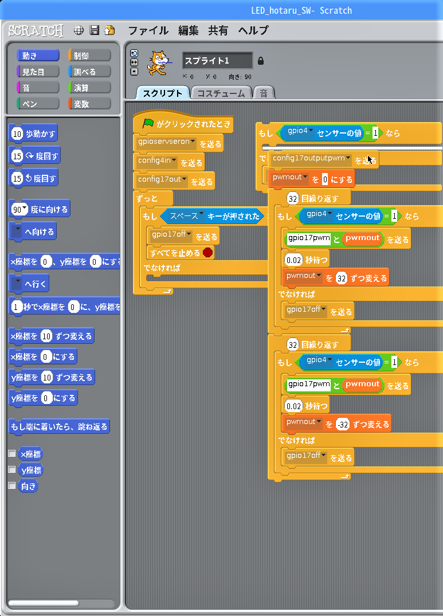
Task: Click the 0.02 value in first 秒待つ block
Action: click(294, 260)
